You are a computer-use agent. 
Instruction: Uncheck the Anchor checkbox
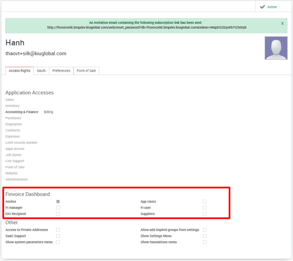tap(58, 202)
